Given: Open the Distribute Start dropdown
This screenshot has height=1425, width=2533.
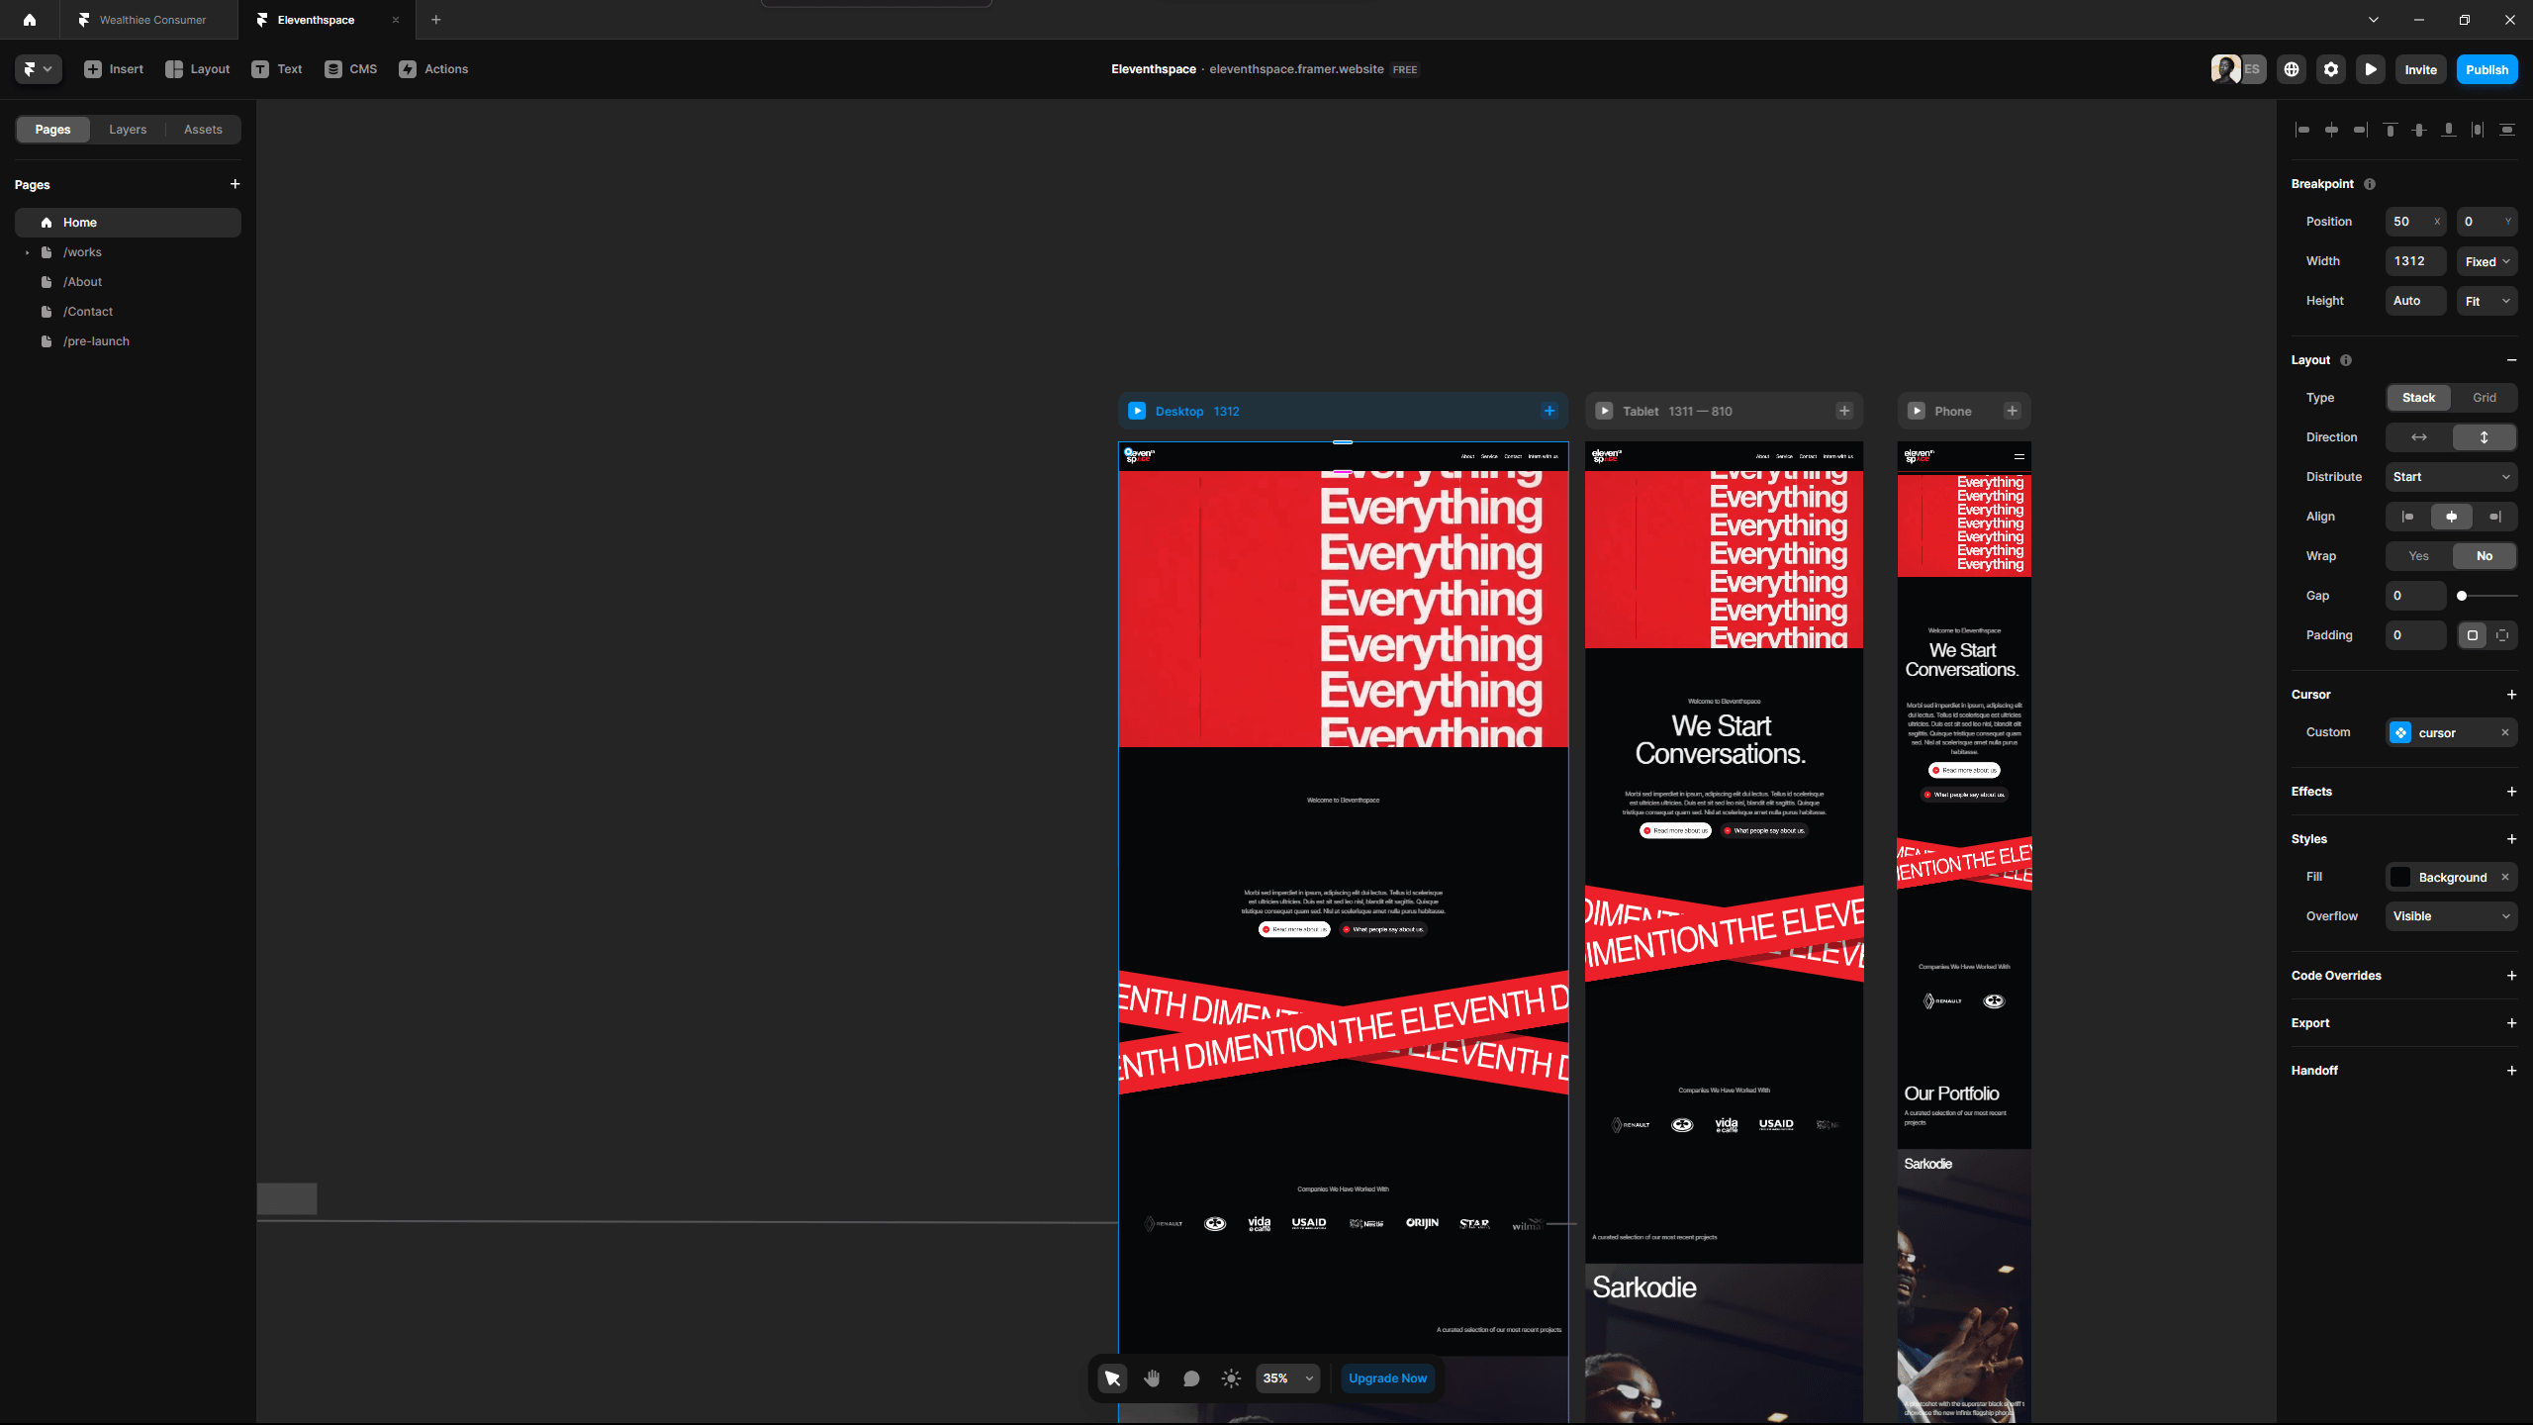Looking at the screenshot, I should click(2452, 477).
